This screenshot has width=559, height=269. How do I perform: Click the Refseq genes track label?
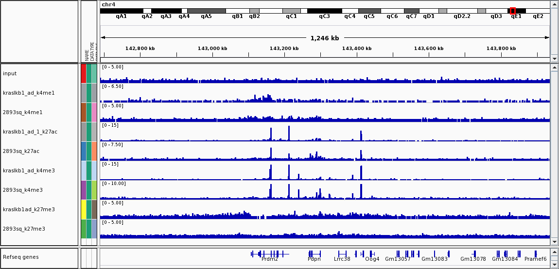tap(20, 257)
